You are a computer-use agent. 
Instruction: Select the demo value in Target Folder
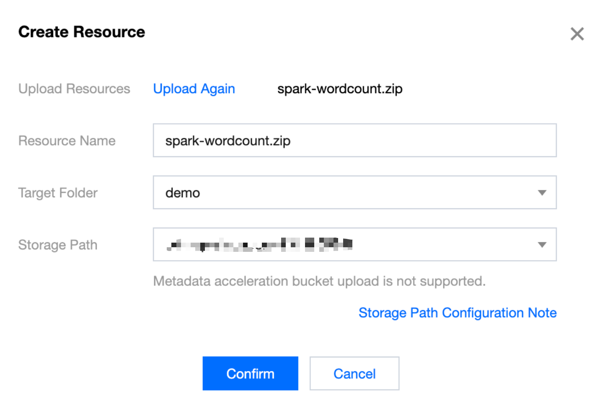point(183,193)
